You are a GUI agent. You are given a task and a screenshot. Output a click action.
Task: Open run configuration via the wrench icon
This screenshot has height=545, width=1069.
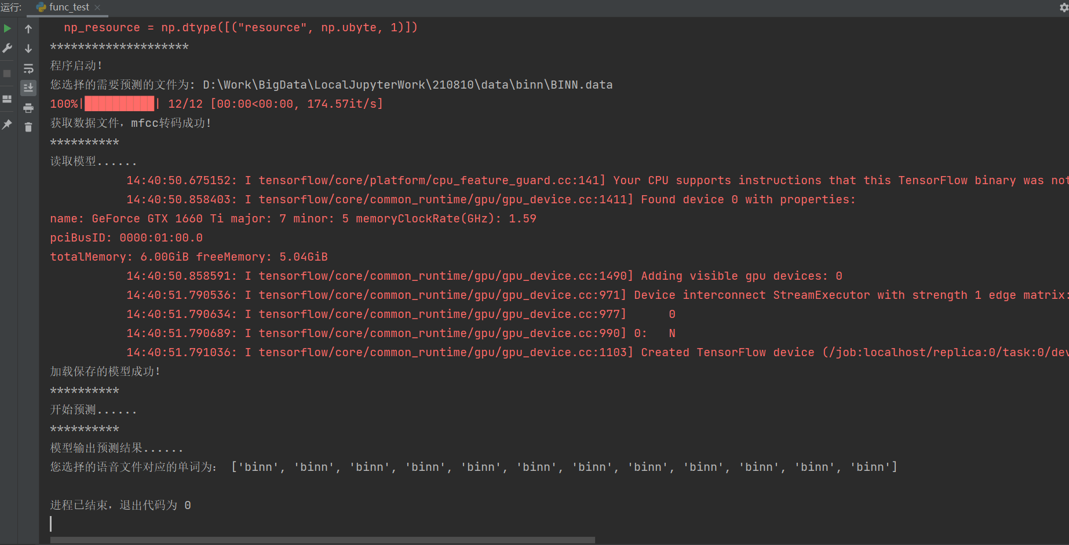[x=8, y=48]
